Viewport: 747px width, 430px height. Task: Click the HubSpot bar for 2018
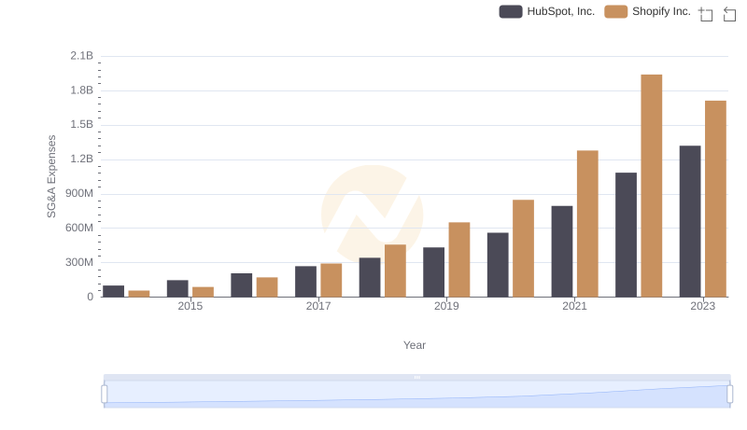coord(370,277)
